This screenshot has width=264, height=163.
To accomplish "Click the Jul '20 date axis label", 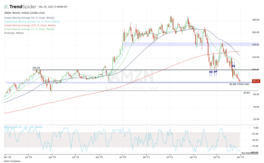I will 123,157.
